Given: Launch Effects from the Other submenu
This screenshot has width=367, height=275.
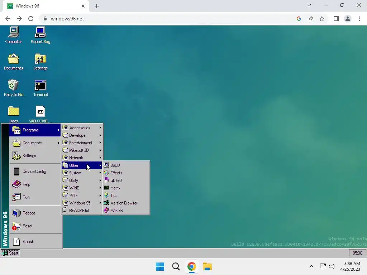Looking at the screenshot, I should click(126, 173).
